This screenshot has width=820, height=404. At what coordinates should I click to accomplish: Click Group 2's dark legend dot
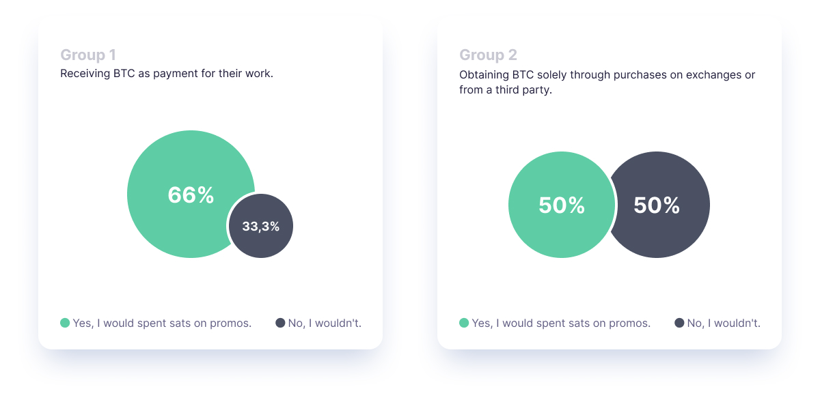(x=679, y=323)
